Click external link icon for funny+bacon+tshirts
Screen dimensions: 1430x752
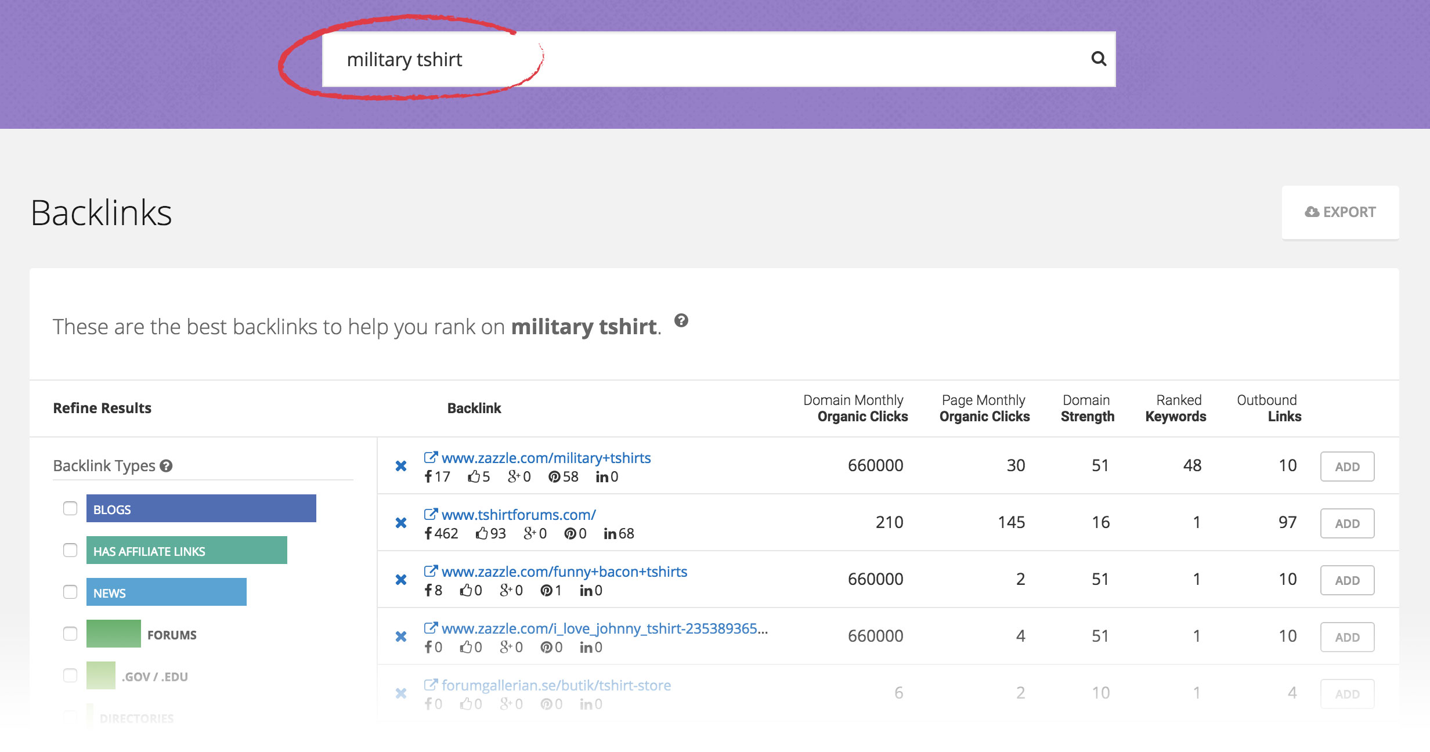coord(431,571)
